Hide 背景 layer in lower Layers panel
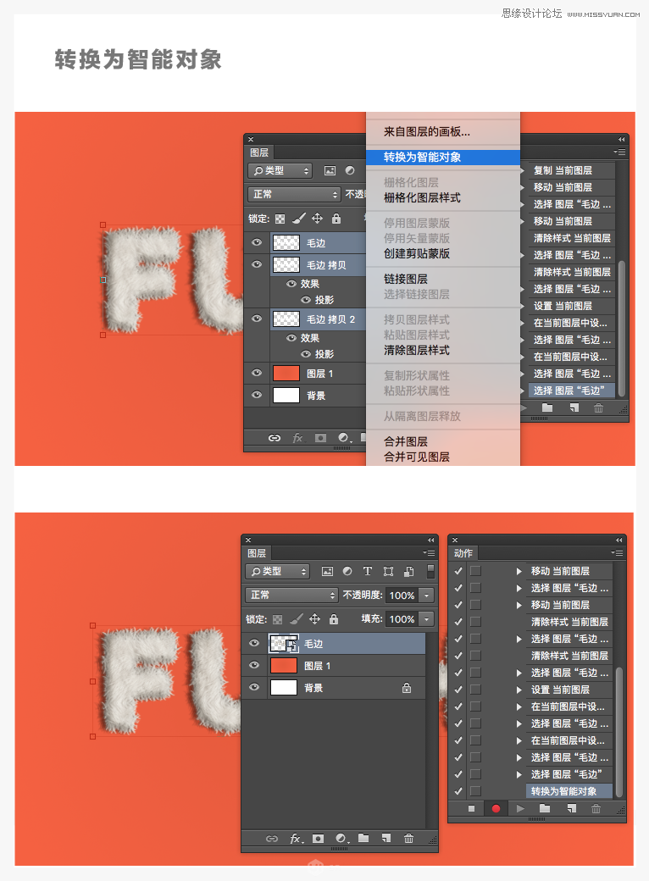 (254, 687)
